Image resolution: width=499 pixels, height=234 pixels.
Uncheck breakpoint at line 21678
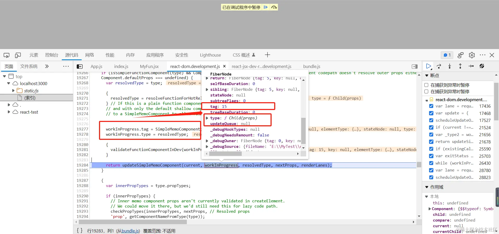[x=431, y=141]
